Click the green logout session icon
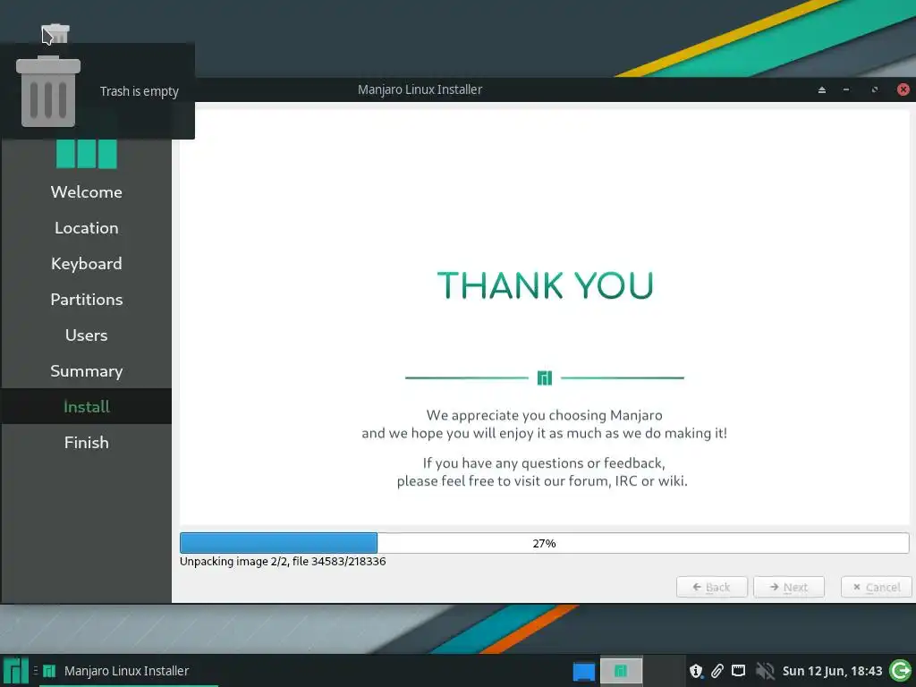The image size is (916, 687). tap(900, 671)
